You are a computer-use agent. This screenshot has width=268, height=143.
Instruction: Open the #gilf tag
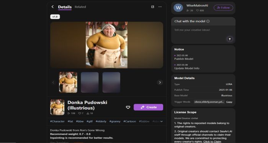click(x=90, y=121)
